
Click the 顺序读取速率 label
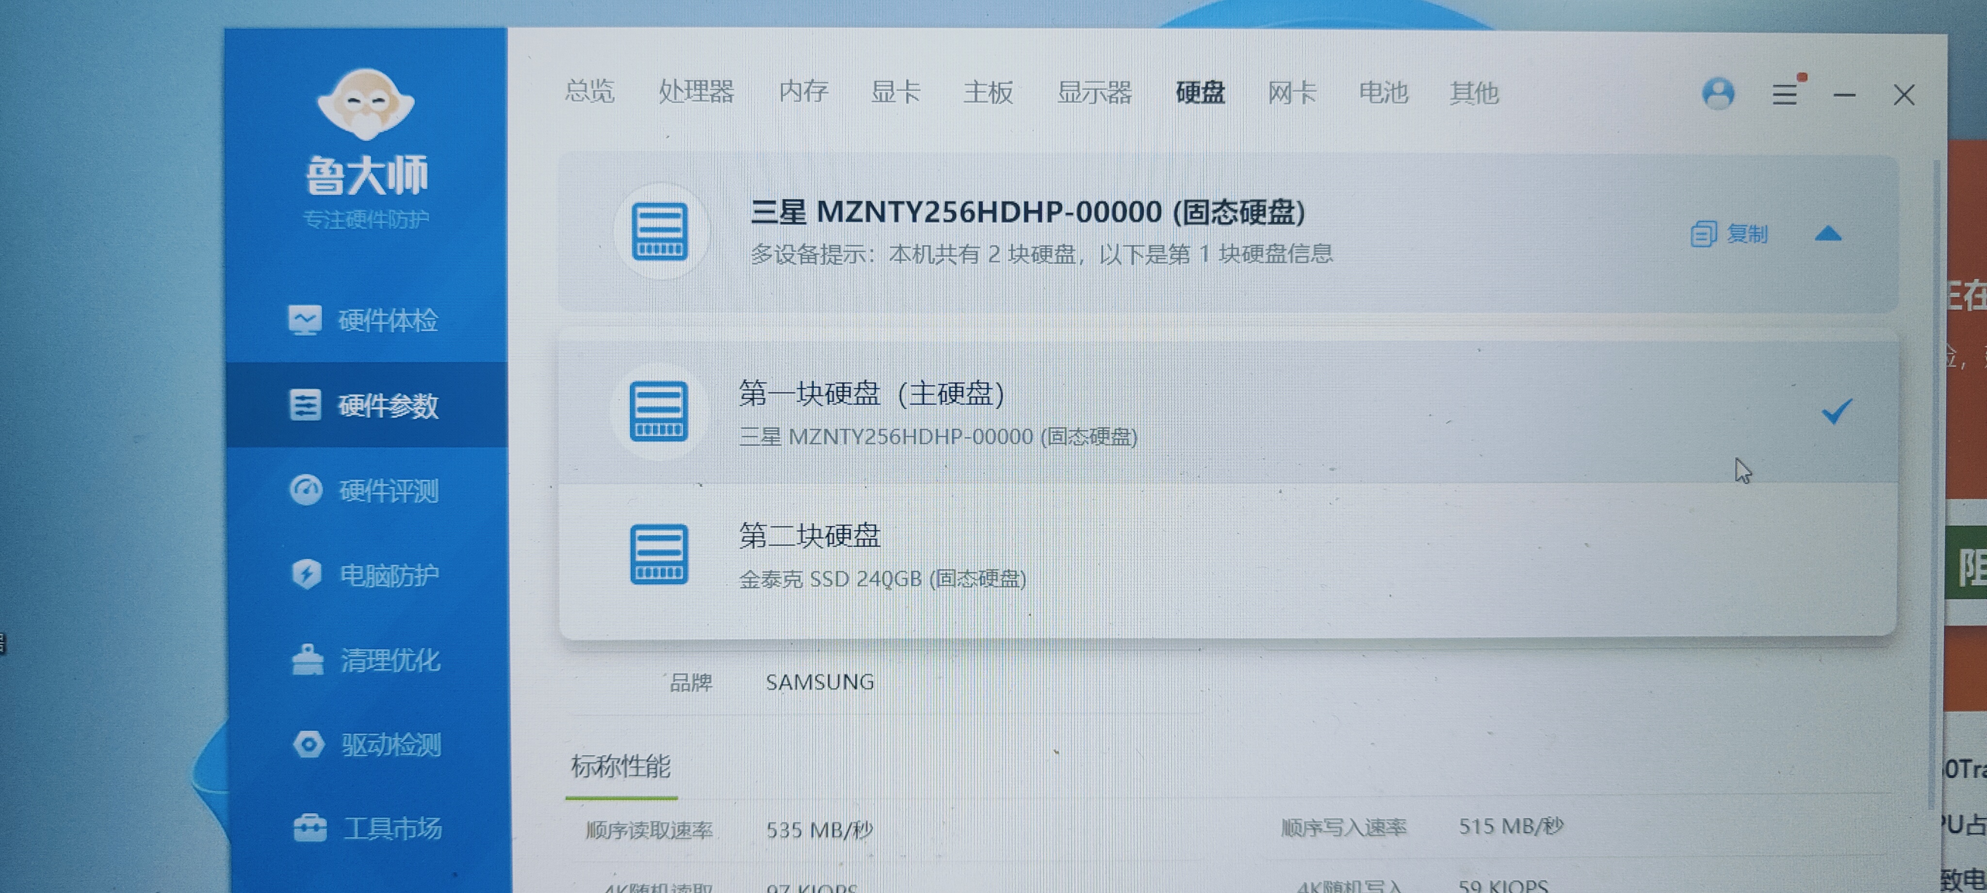click(649, 830)
